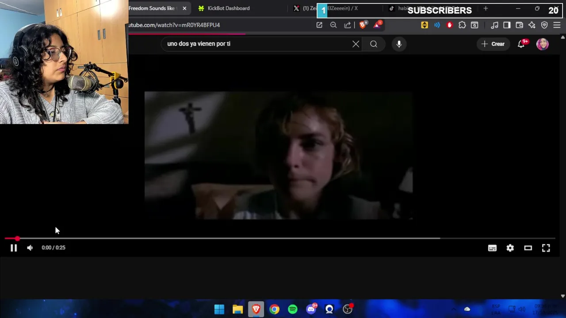Switch the player to theater mode
566x318 pixels.
tap(528, 248)
